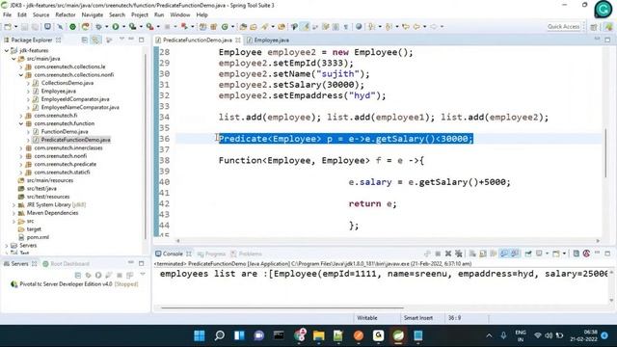Open the Debug button dropdown arrow

[x=106, y=26]
